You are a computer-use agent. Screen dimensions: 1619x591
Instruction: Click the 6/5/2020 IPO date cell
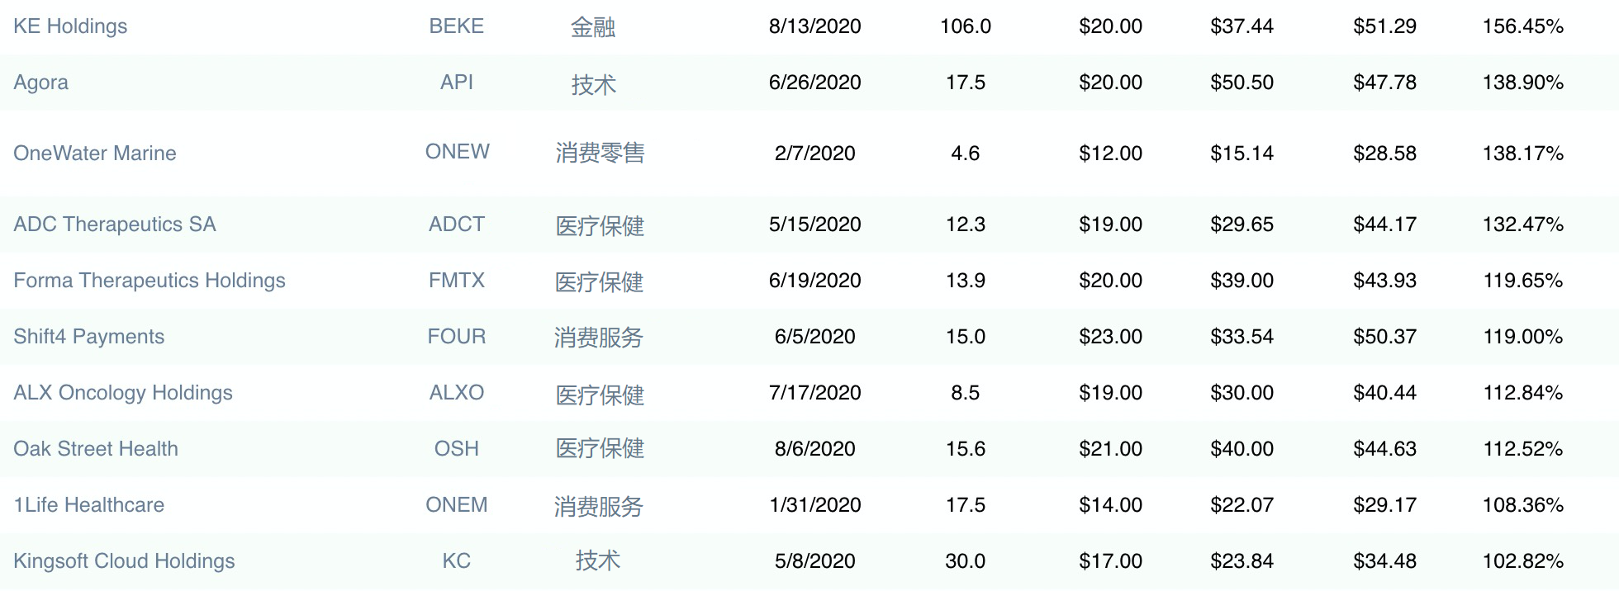[x=815, y=337]
